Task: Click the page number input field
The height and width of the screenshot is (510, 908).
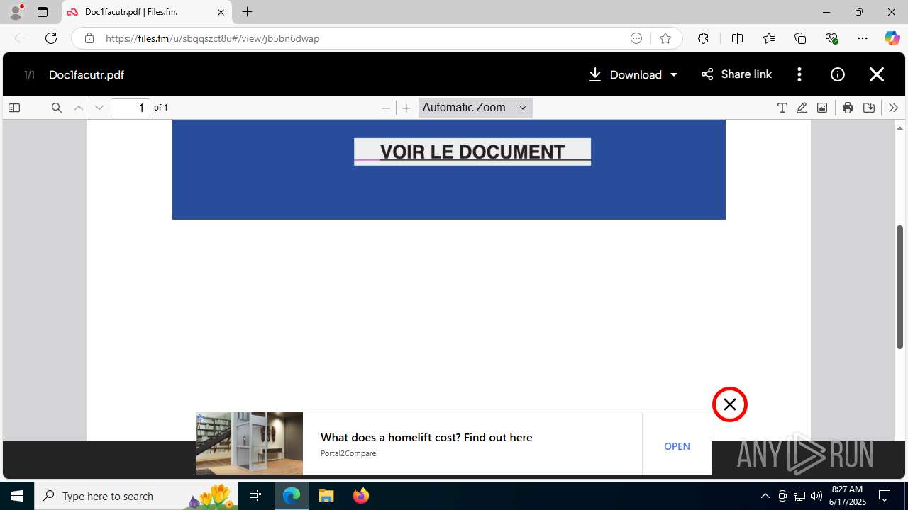Action: point(131,108)
